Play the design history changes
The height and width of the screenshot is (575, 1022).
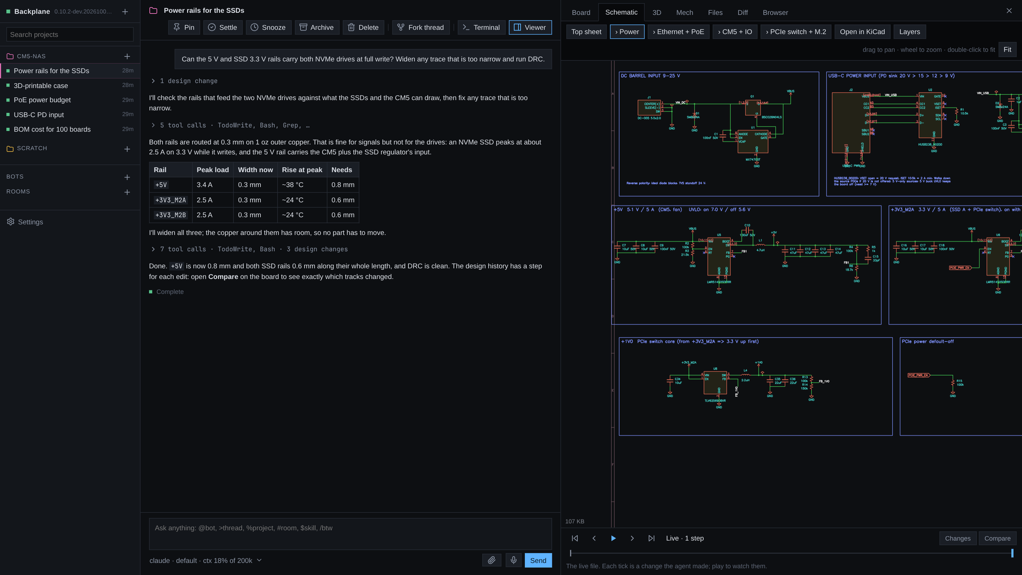coord(613,538)
